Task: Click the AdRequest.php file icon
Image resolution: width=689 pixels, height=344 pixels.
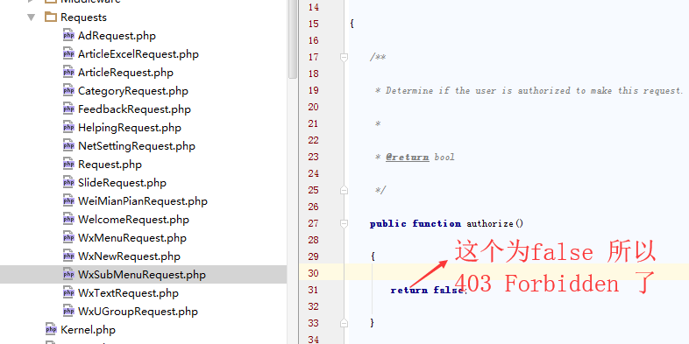Action: click(68, 36)
